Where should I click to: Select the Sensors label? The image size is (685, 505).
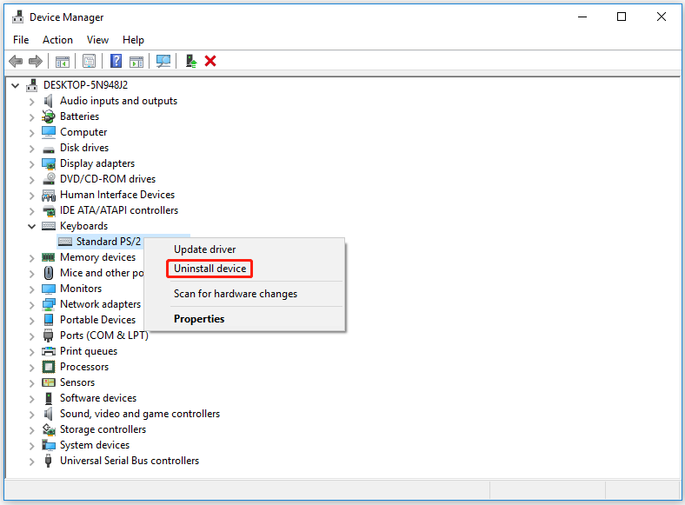tap(77, 382)
